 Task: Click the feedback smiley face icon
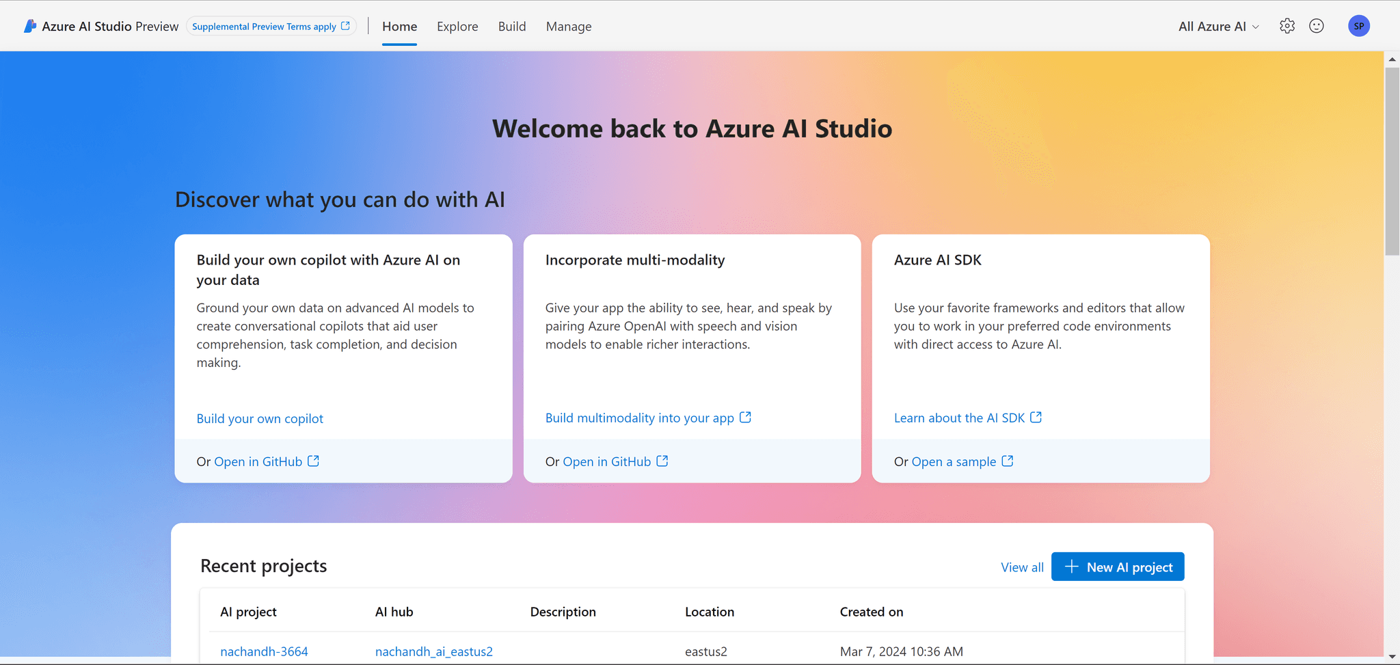1317,26
